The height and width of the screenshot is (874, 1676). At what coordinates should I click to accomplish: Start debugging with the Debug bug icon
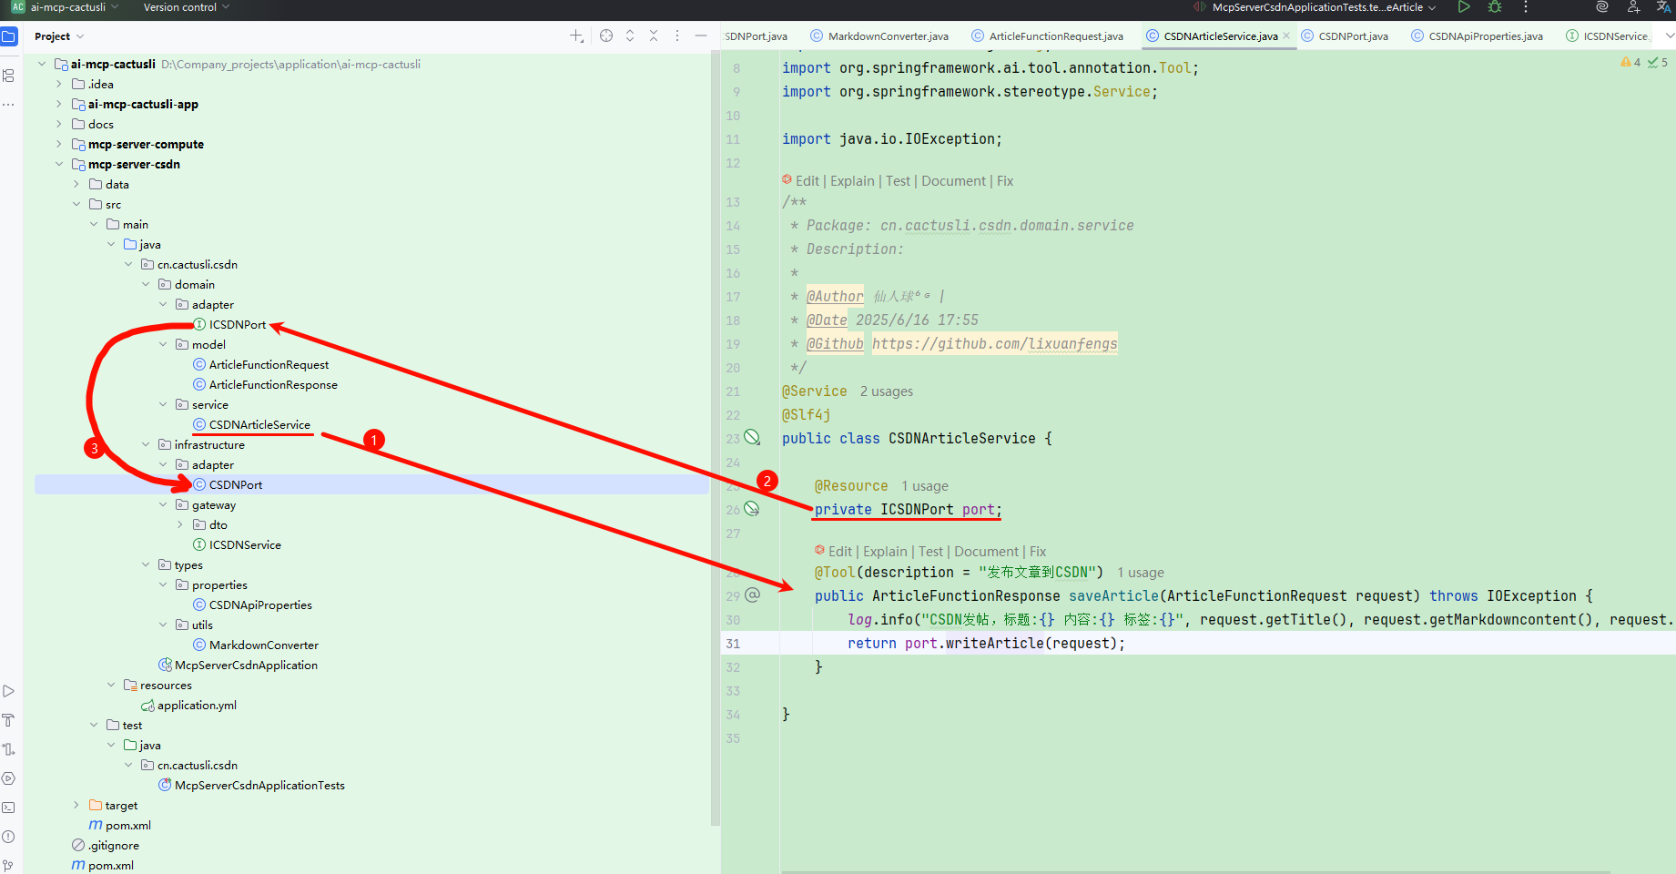click(x=1495, y=7)
